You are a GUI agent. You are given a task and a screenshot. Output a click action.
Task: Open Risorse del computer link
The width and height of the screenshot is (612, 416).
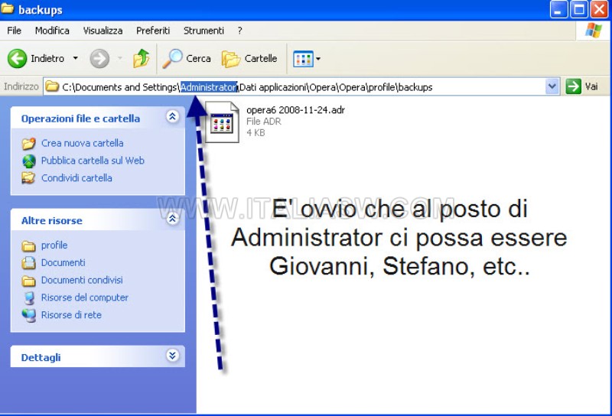tap(84, 297)
